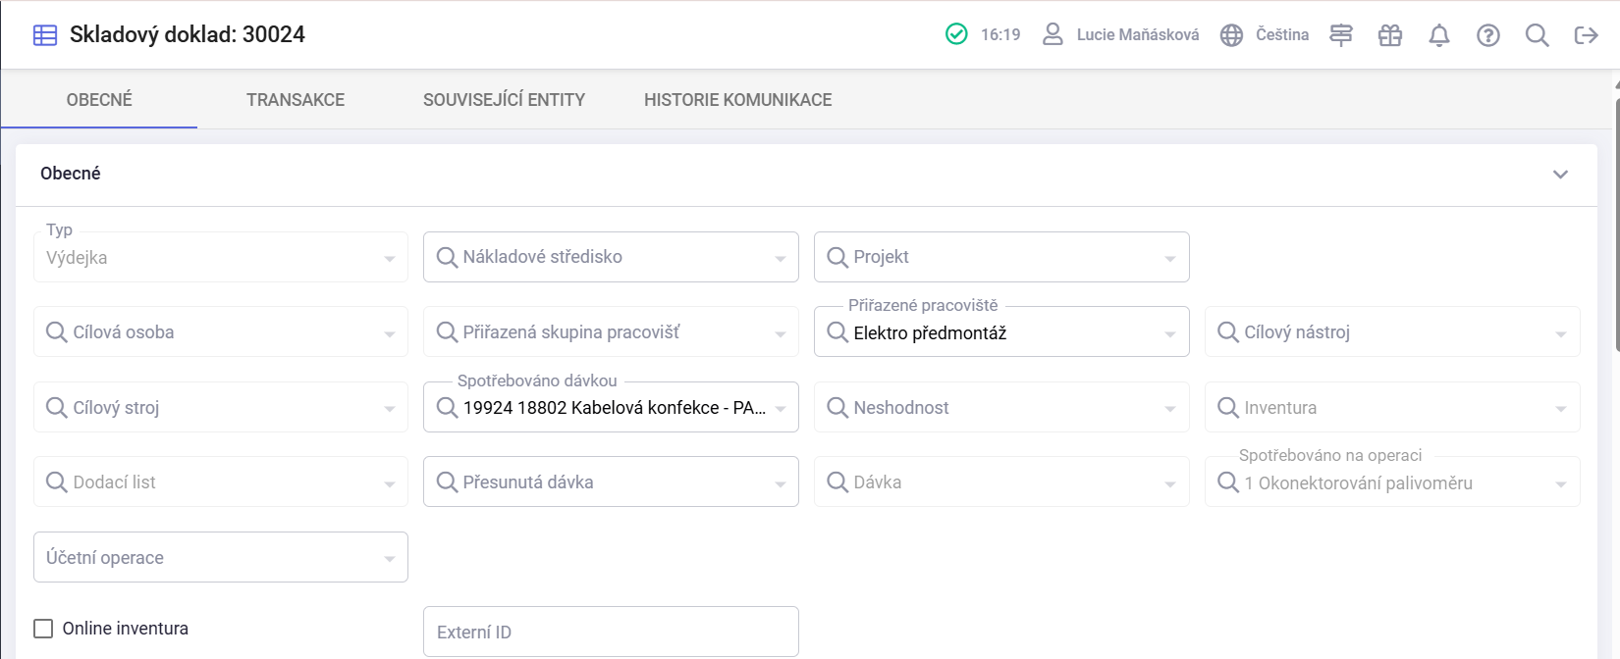Switch to the OBECNÉ tab

[99, 99]
